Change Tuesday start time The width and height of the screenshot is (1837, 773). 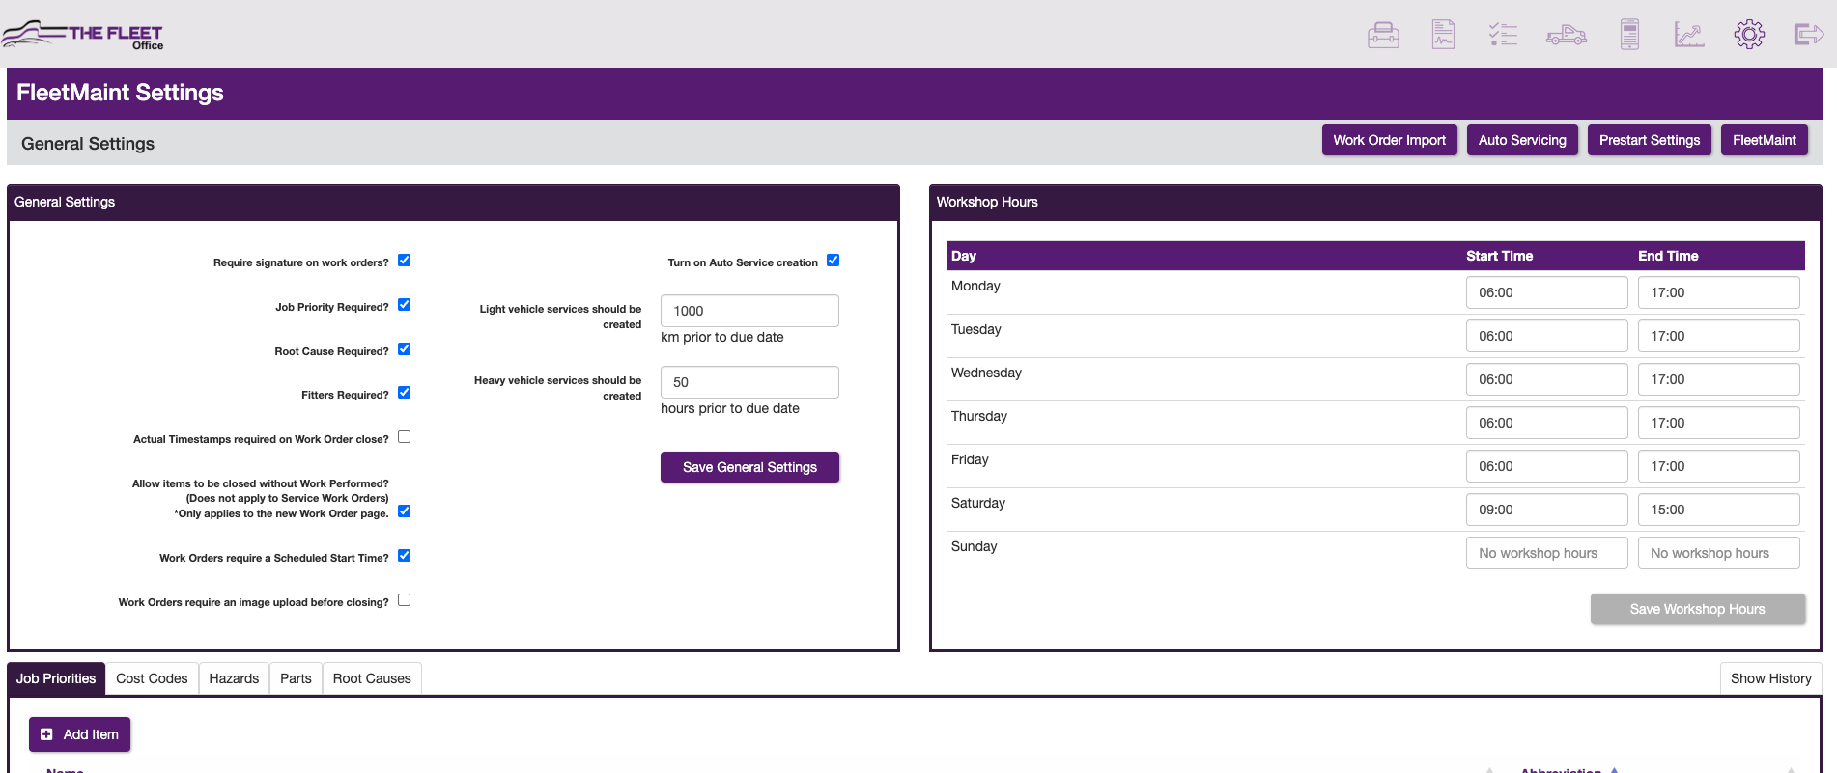tap(1546, 336)
